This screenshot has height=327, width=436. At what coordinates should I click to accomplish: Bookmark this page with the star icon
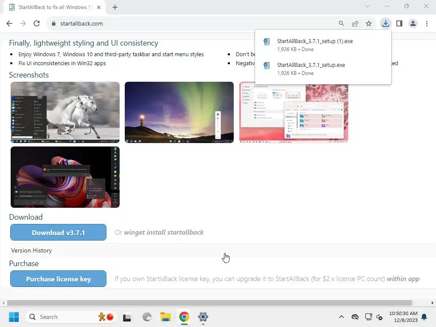[369, 24]
